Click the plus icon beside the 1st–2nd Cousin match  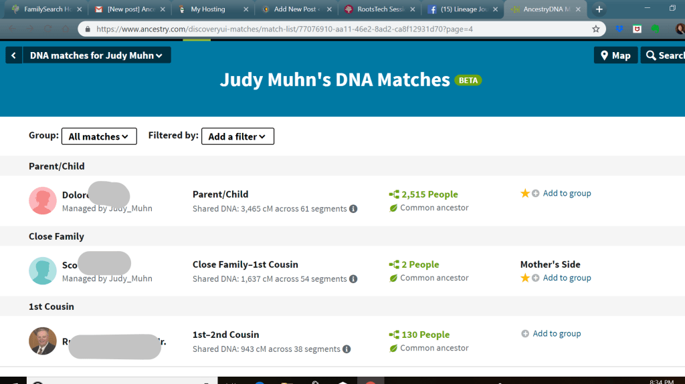point(525,334)
